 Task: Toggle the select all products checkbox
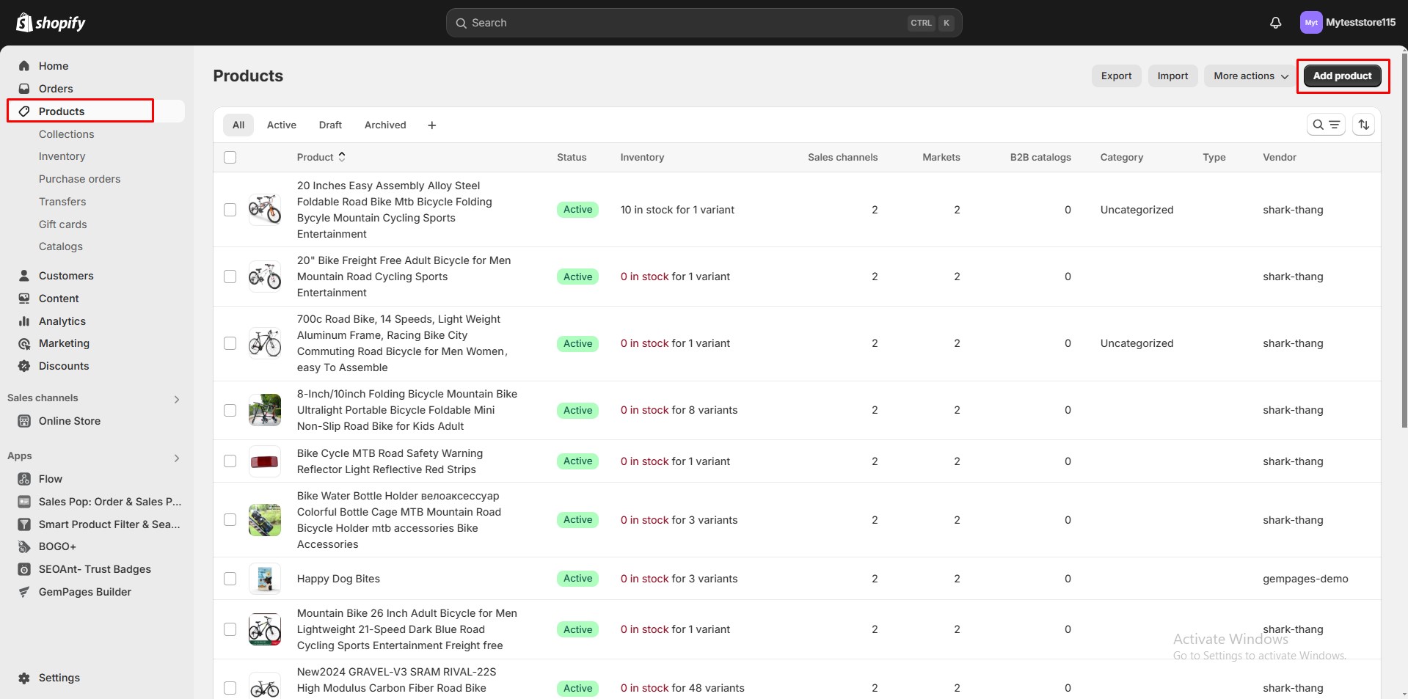[230, 157]
